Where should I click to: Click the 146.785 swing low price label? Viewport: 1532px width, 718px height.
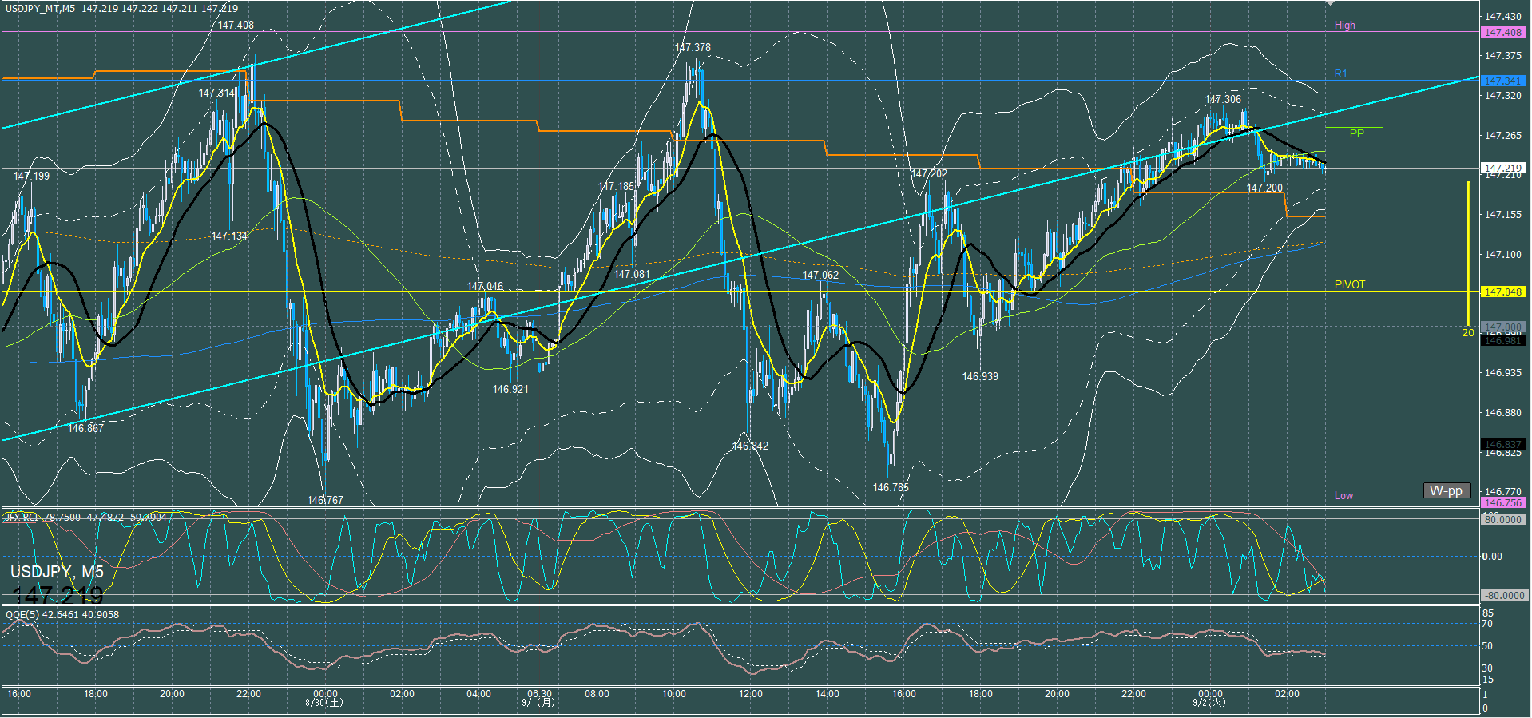pos(890,487)
